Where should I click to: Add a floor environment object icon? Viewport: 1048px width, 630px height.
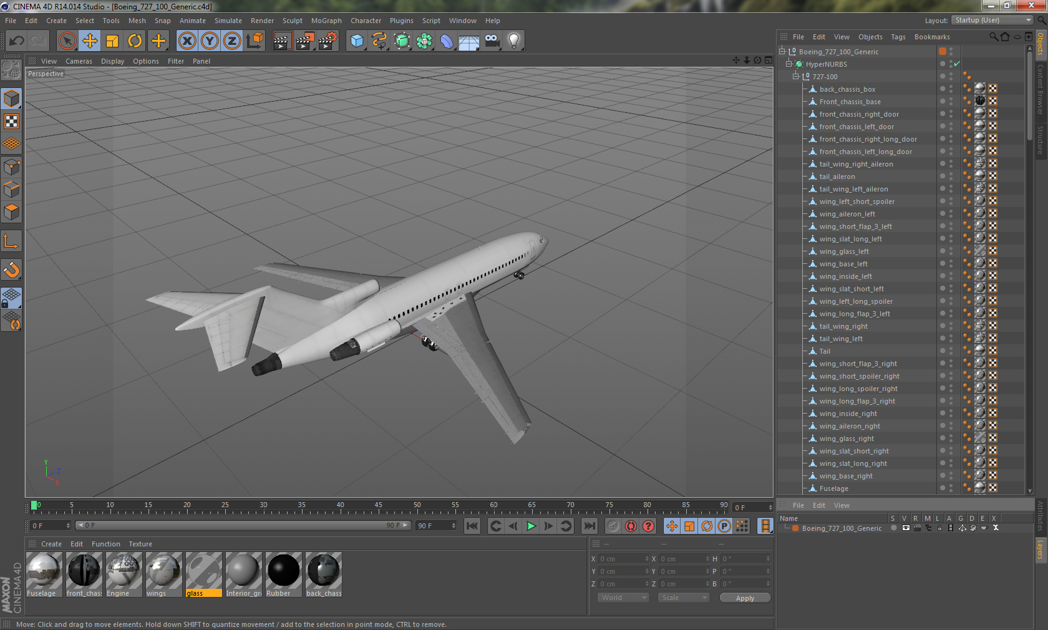[x=469, y=41]
